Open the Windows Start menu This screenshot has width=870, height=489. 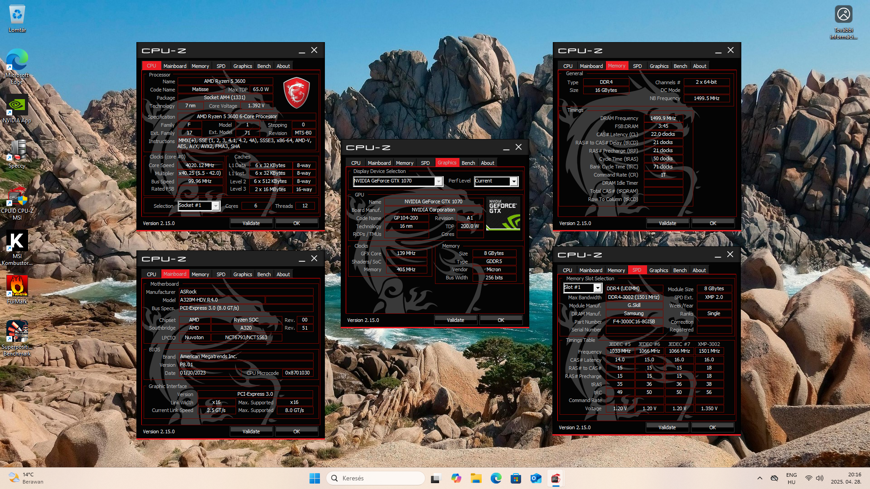pos(314,478)
